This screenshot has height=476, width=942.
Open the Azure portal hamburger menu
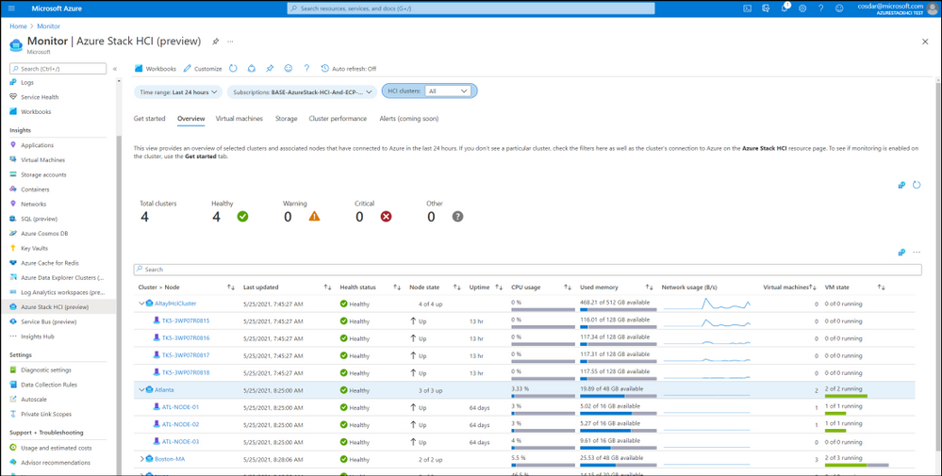[11, 8]
